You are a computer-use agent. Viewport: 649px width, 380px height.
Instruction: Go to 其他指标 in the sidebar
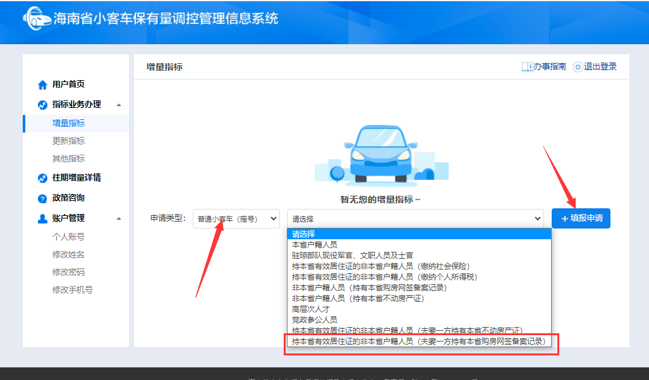pyautogui.click(x=68, y=159)
